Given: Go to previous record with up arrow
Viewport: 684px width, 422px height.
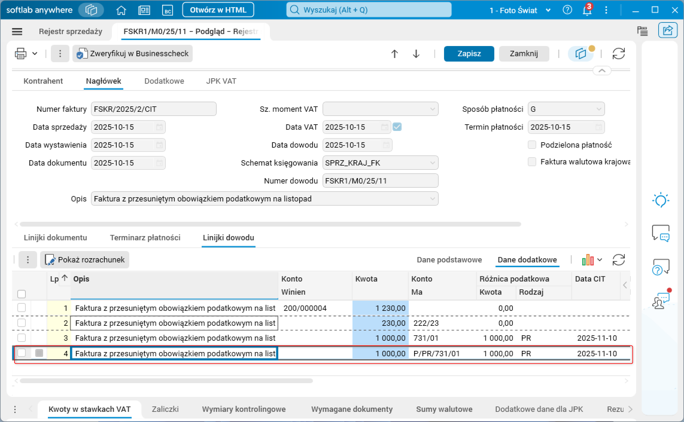Looking at the screenshot, I should click(x=394, y=54).
